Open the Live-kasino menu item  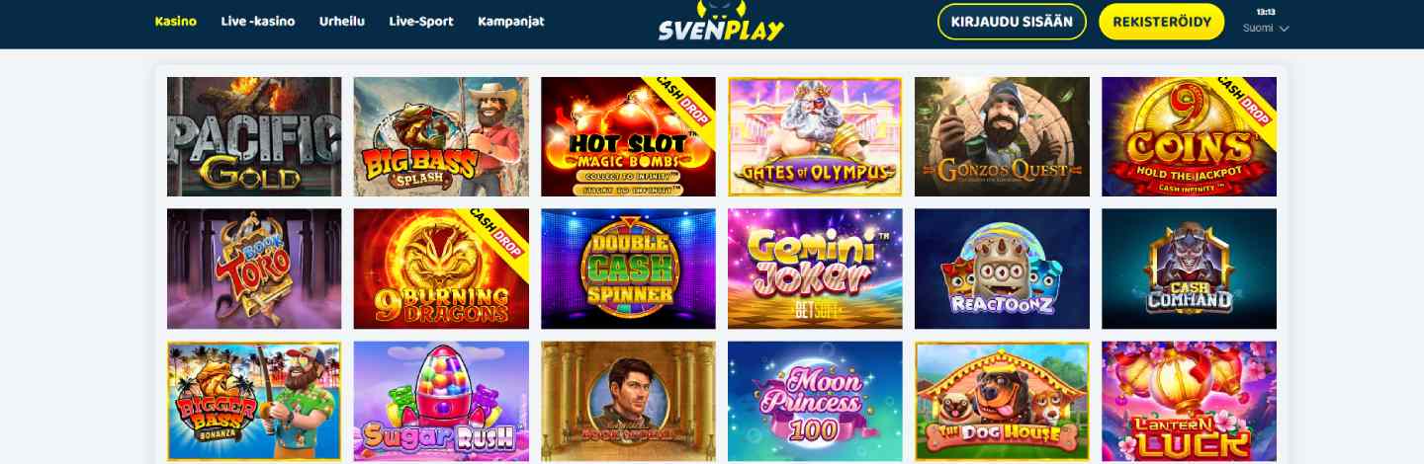point(258,21)
